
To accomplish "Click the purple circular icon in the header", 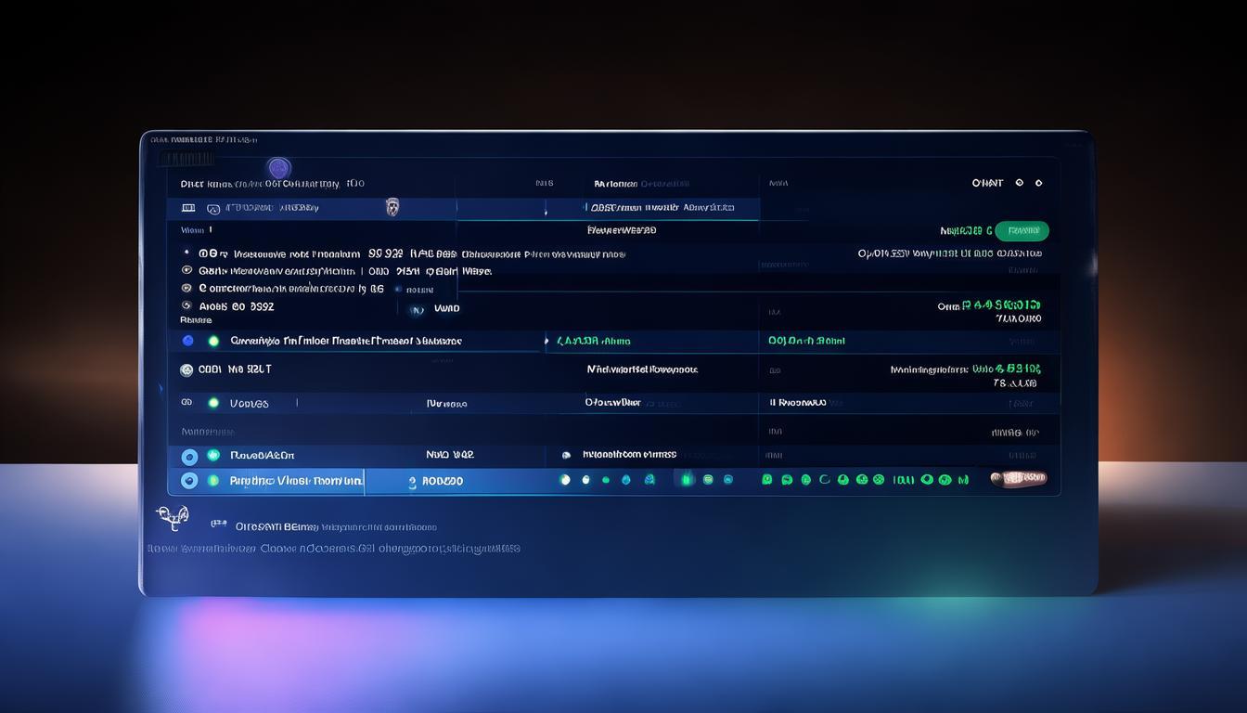I will (278, 168).
